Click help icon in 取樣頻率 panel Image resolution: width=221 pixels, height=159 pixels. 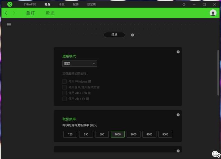click(178, 115)
